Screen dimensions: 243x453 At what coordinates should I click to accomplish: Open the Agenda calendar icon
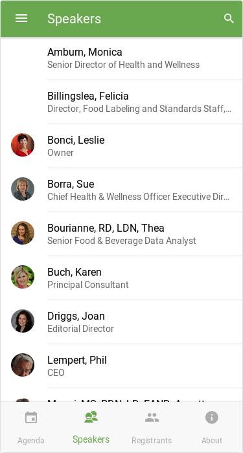tap(31, 417)
